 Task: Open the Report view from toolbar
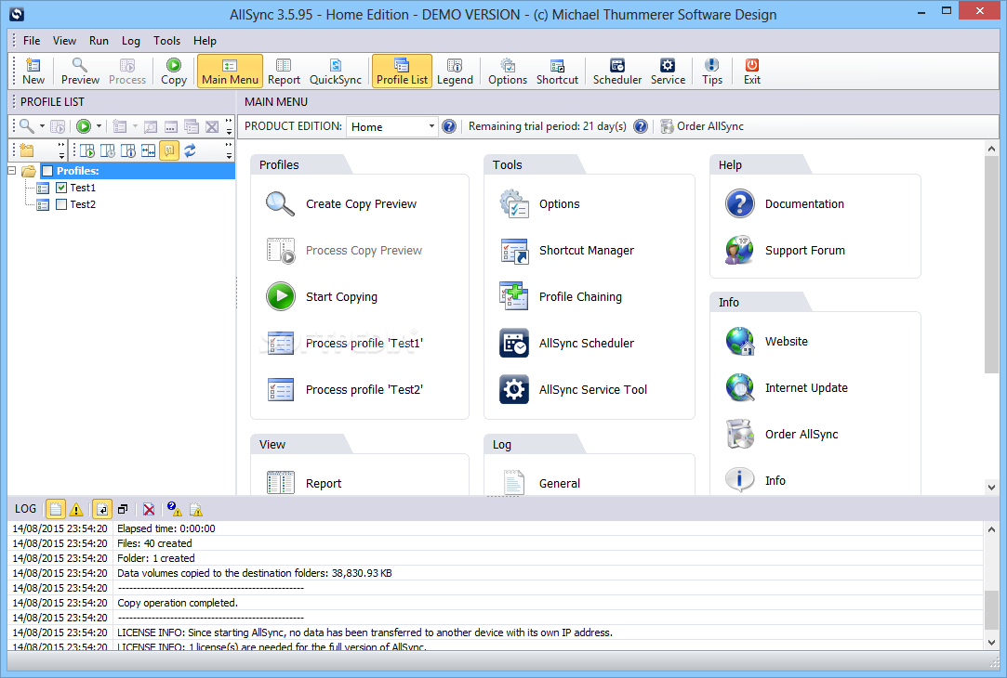[x=284, y=72]
